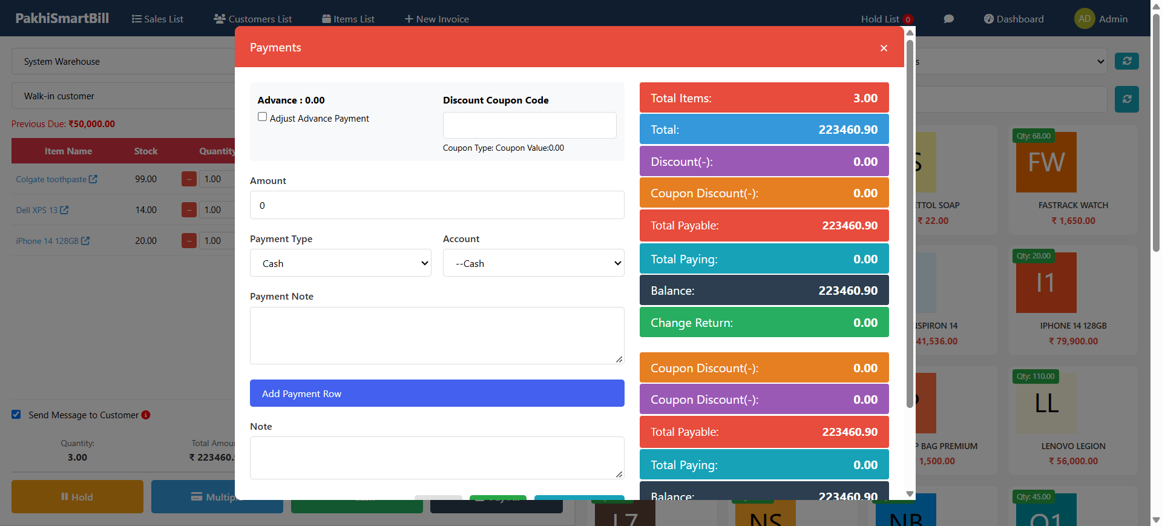Open Items List page
The height and width of the screenshot is (526, 1162).
pyautogui.click(x=348, y=19)
